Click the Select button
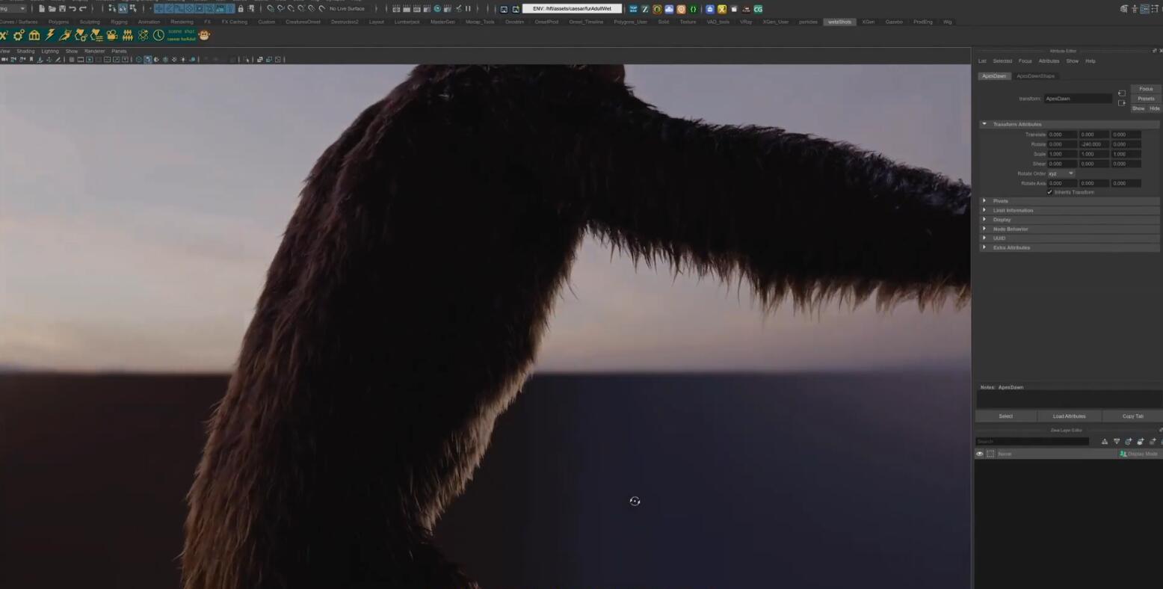This screenshot has height=589, width=1163. coord(1005,416)
